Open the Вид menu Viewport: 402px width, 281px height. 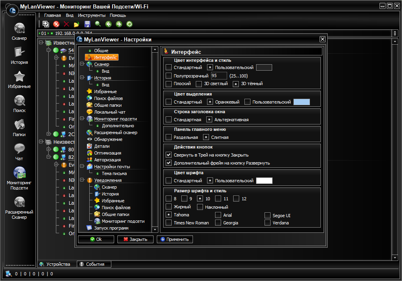point(70,15)
